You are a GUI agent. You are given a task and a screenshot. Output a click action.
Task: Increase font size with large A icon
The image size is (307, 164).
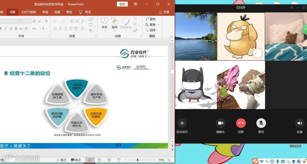coord(34,21)
